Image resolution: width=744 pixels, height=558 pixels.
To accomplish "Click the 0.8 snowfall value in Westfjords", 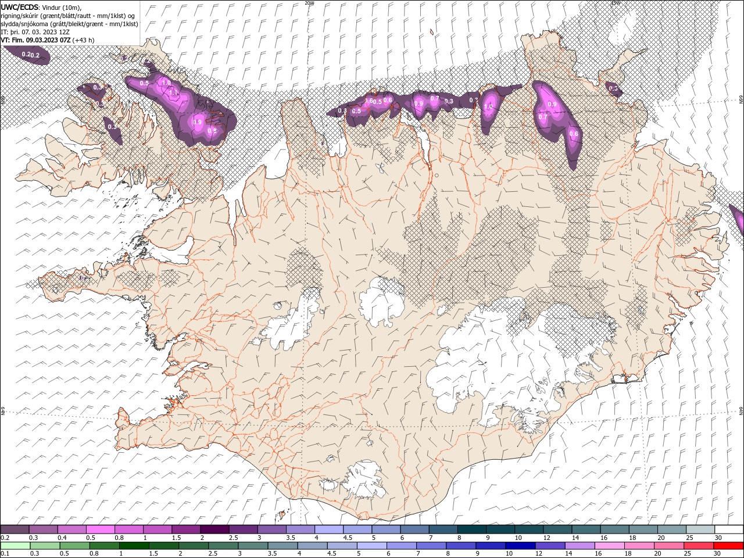I will (x=212, y=131).
